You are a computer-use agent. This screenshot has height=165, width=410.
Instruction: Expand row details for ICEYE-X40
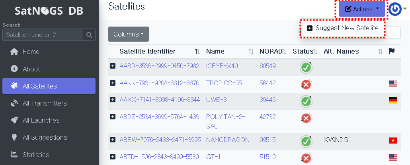coord(113,66)
